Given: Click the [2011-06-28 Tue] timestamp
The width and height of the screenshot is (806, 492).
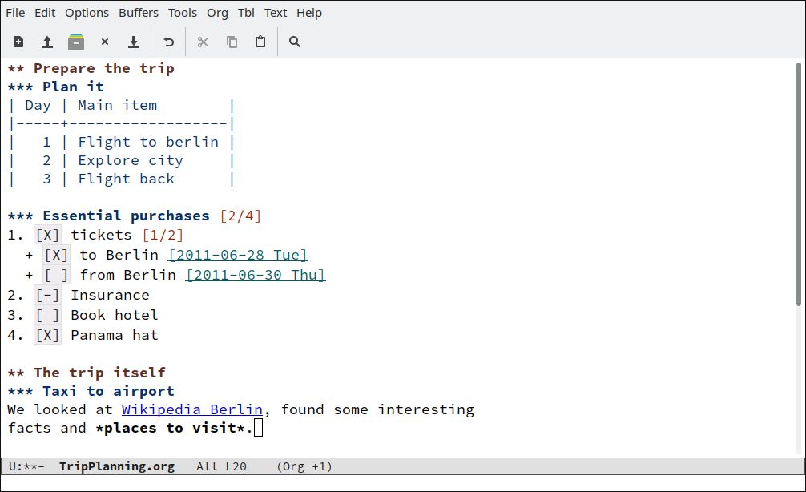Looking at the screenshot, I should coord(238,255).
